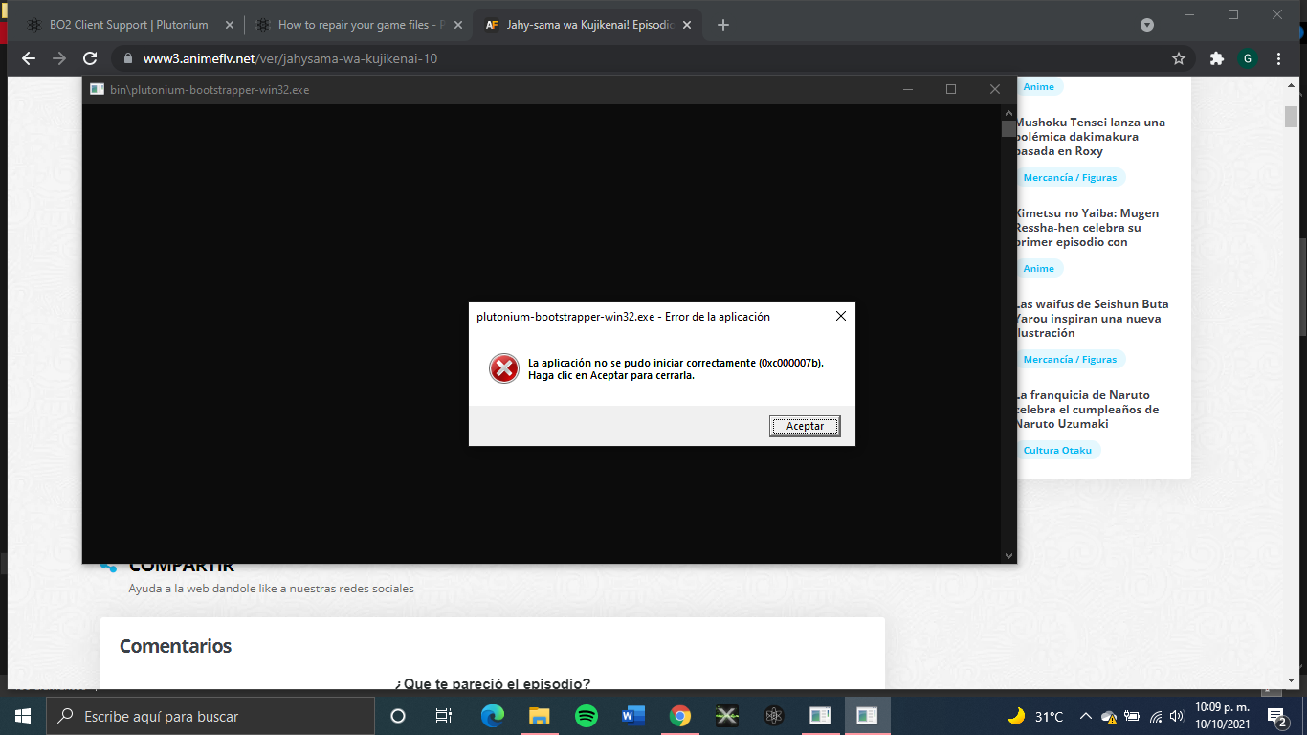Reload the animeflv page

pyautogui.click(x=90, y=58)
